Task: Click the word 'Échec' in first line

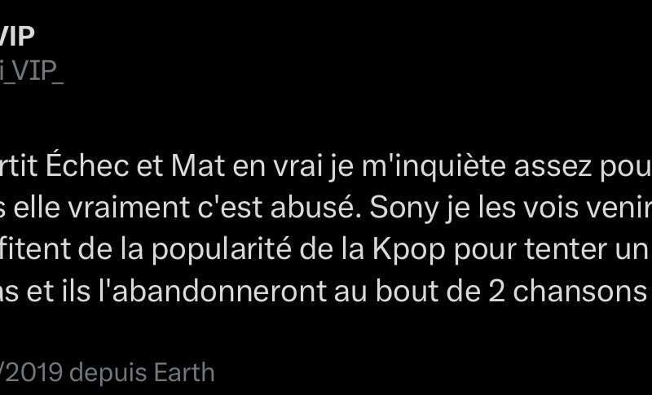Action: click(x=87, y=165)
